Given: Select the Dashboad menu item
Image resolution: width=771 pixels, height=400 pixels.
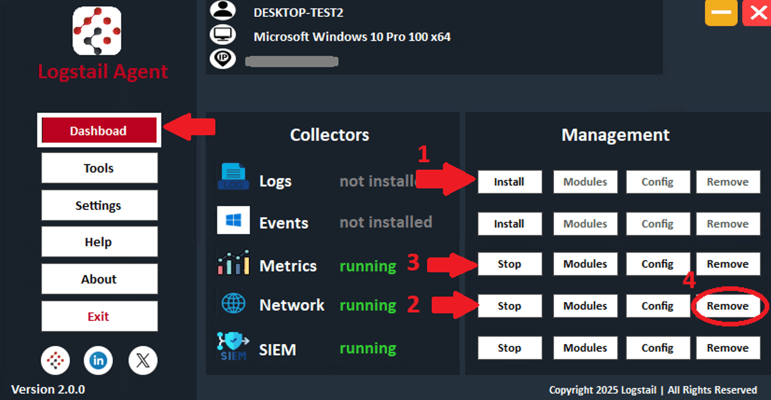Looking at the screenshot, I should (99, 131).
